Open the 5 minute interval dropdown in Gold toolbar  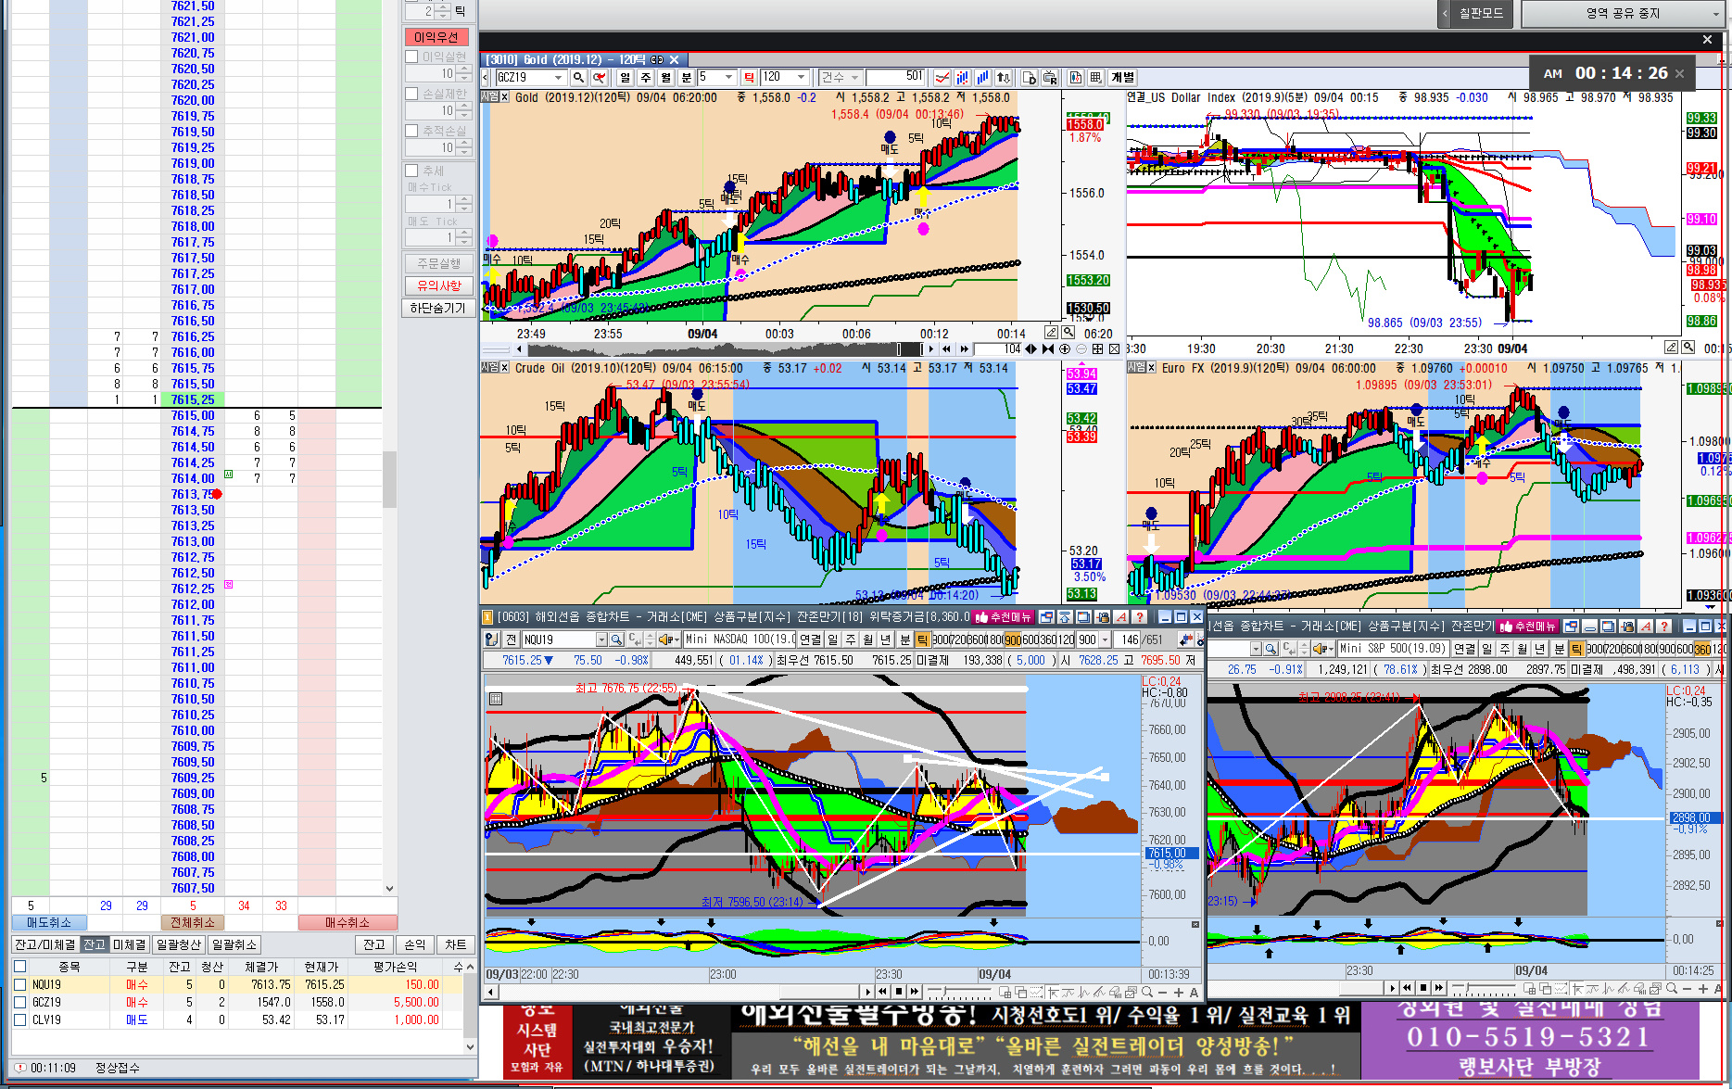tap(729, 77)
